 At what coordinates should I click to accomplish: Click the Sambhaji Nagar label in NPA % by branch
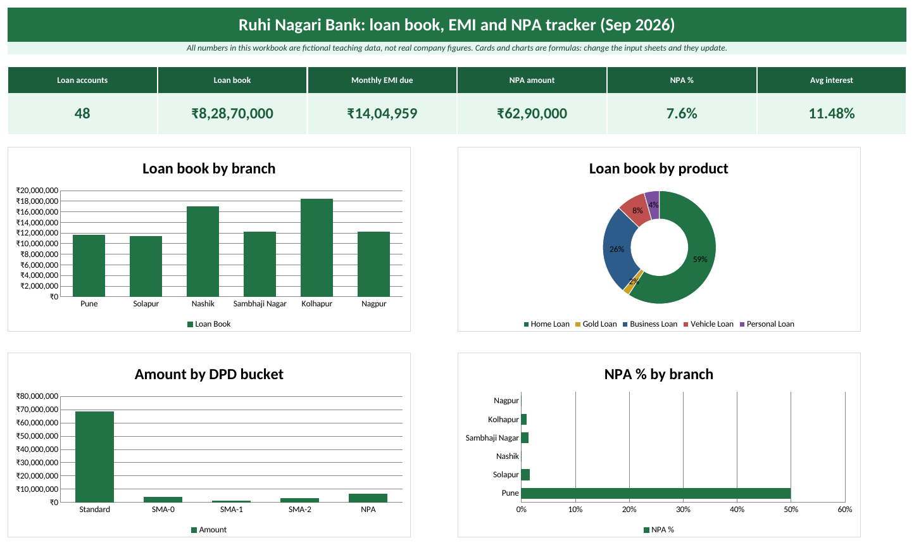pos(492,438)
